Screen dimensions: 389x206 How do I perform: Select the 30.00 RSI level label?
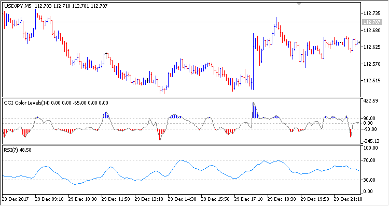pos(369,180)
